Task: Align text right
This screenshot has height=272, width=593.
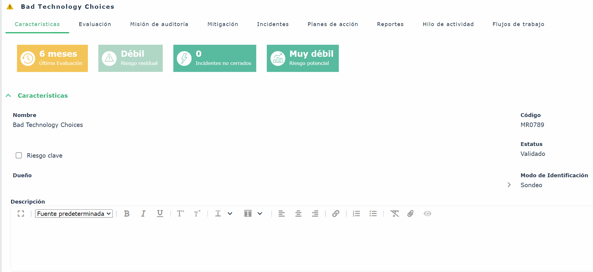Action: tap(315, 213)
